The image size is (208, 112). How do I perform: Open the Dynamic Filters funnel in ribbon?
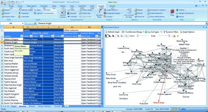pyautogui.click(x=99, y=11)
